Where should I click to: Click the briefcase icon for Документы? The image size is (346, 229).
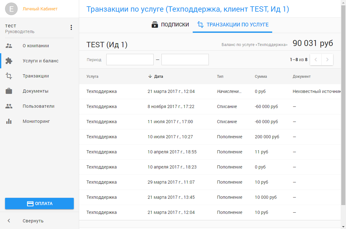coord(9,91)
